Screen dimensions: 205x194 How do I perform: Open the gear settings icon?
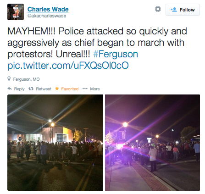pyautogui.click(x=158, y=9)
